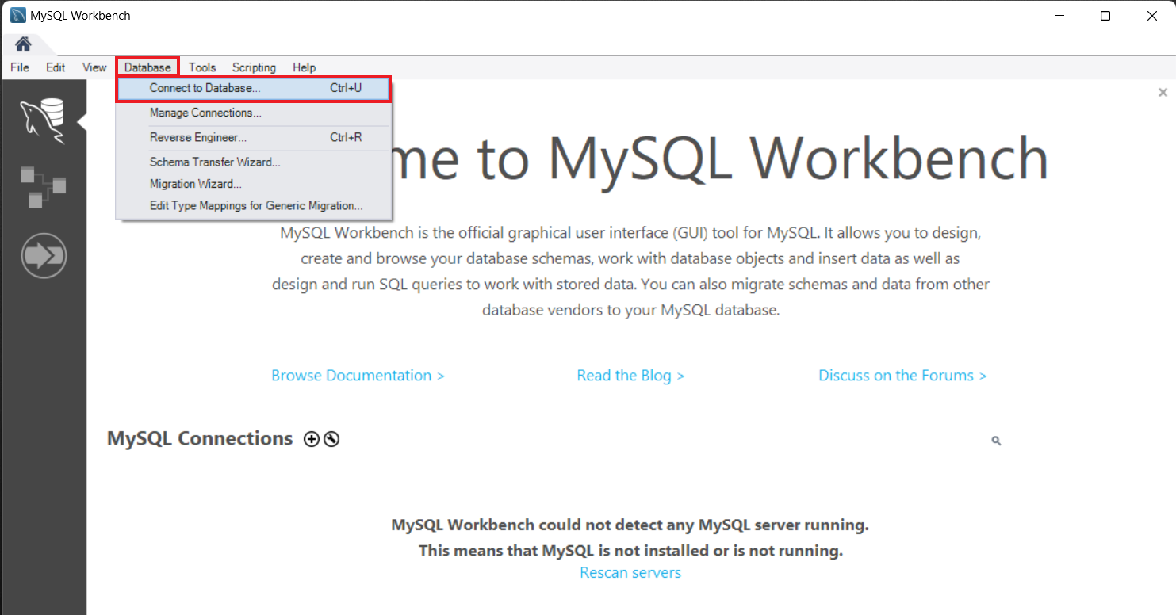This screenshot has width=1176, height=615.
Task: Select Connect to Database menu entry
Action: [205, 88]
